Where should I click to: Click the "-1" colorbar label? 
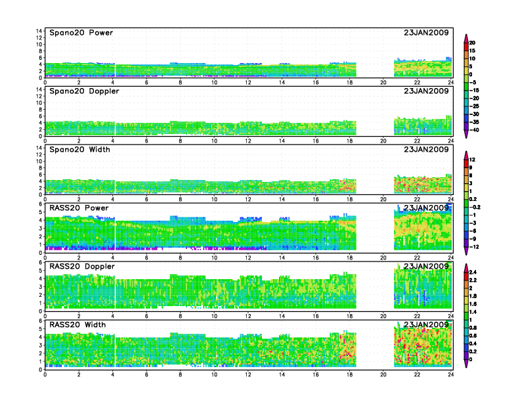473,215
